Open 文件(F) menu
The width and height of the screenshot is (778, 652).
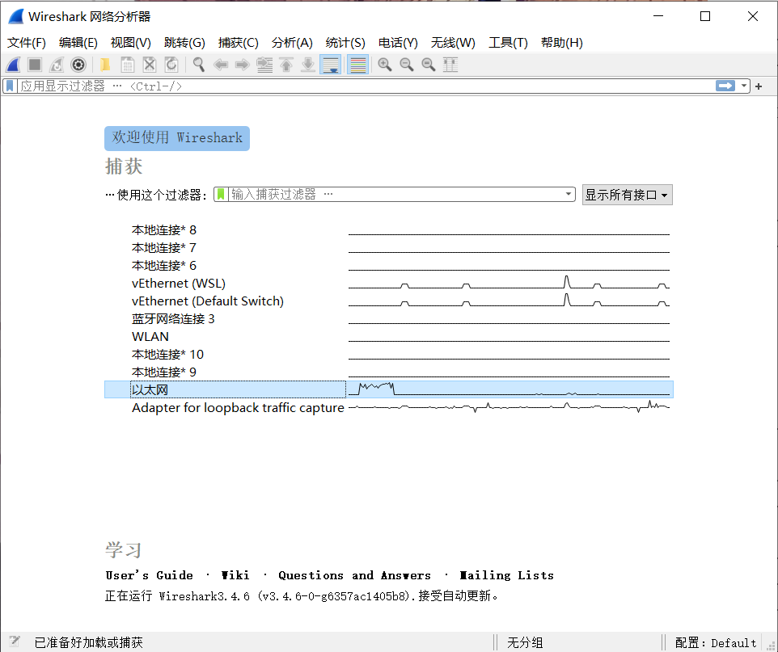(27, 43)
